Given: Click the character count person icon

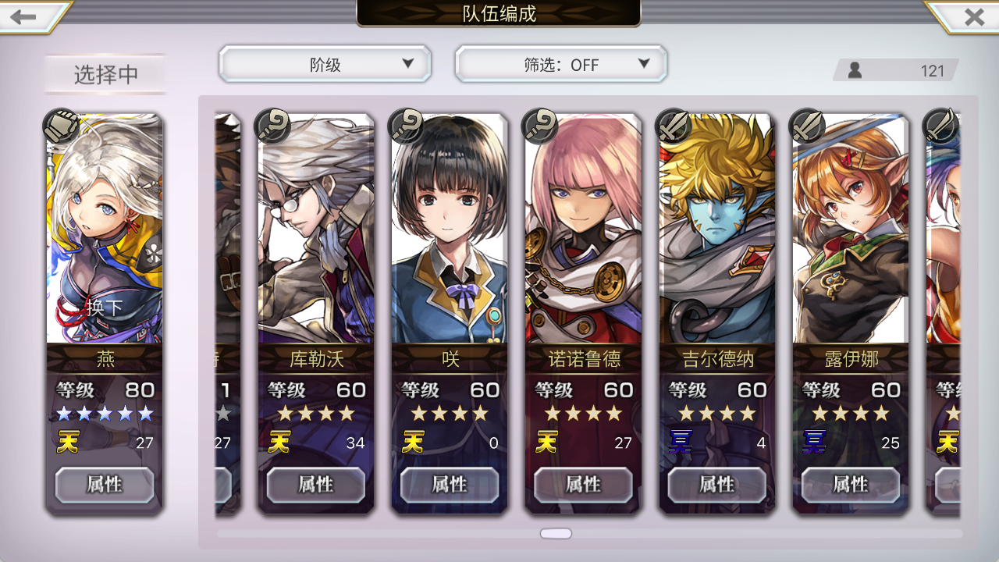Looking at the screenshot, I should coord(855,70).
